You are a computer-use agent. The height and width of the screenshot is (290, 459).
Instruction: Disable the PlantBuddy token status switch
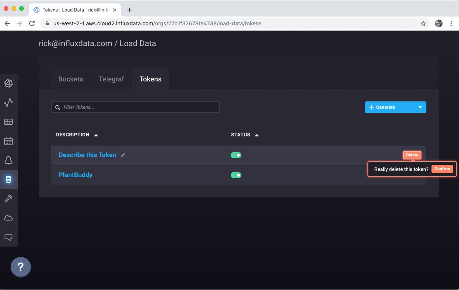pos(236,175)
